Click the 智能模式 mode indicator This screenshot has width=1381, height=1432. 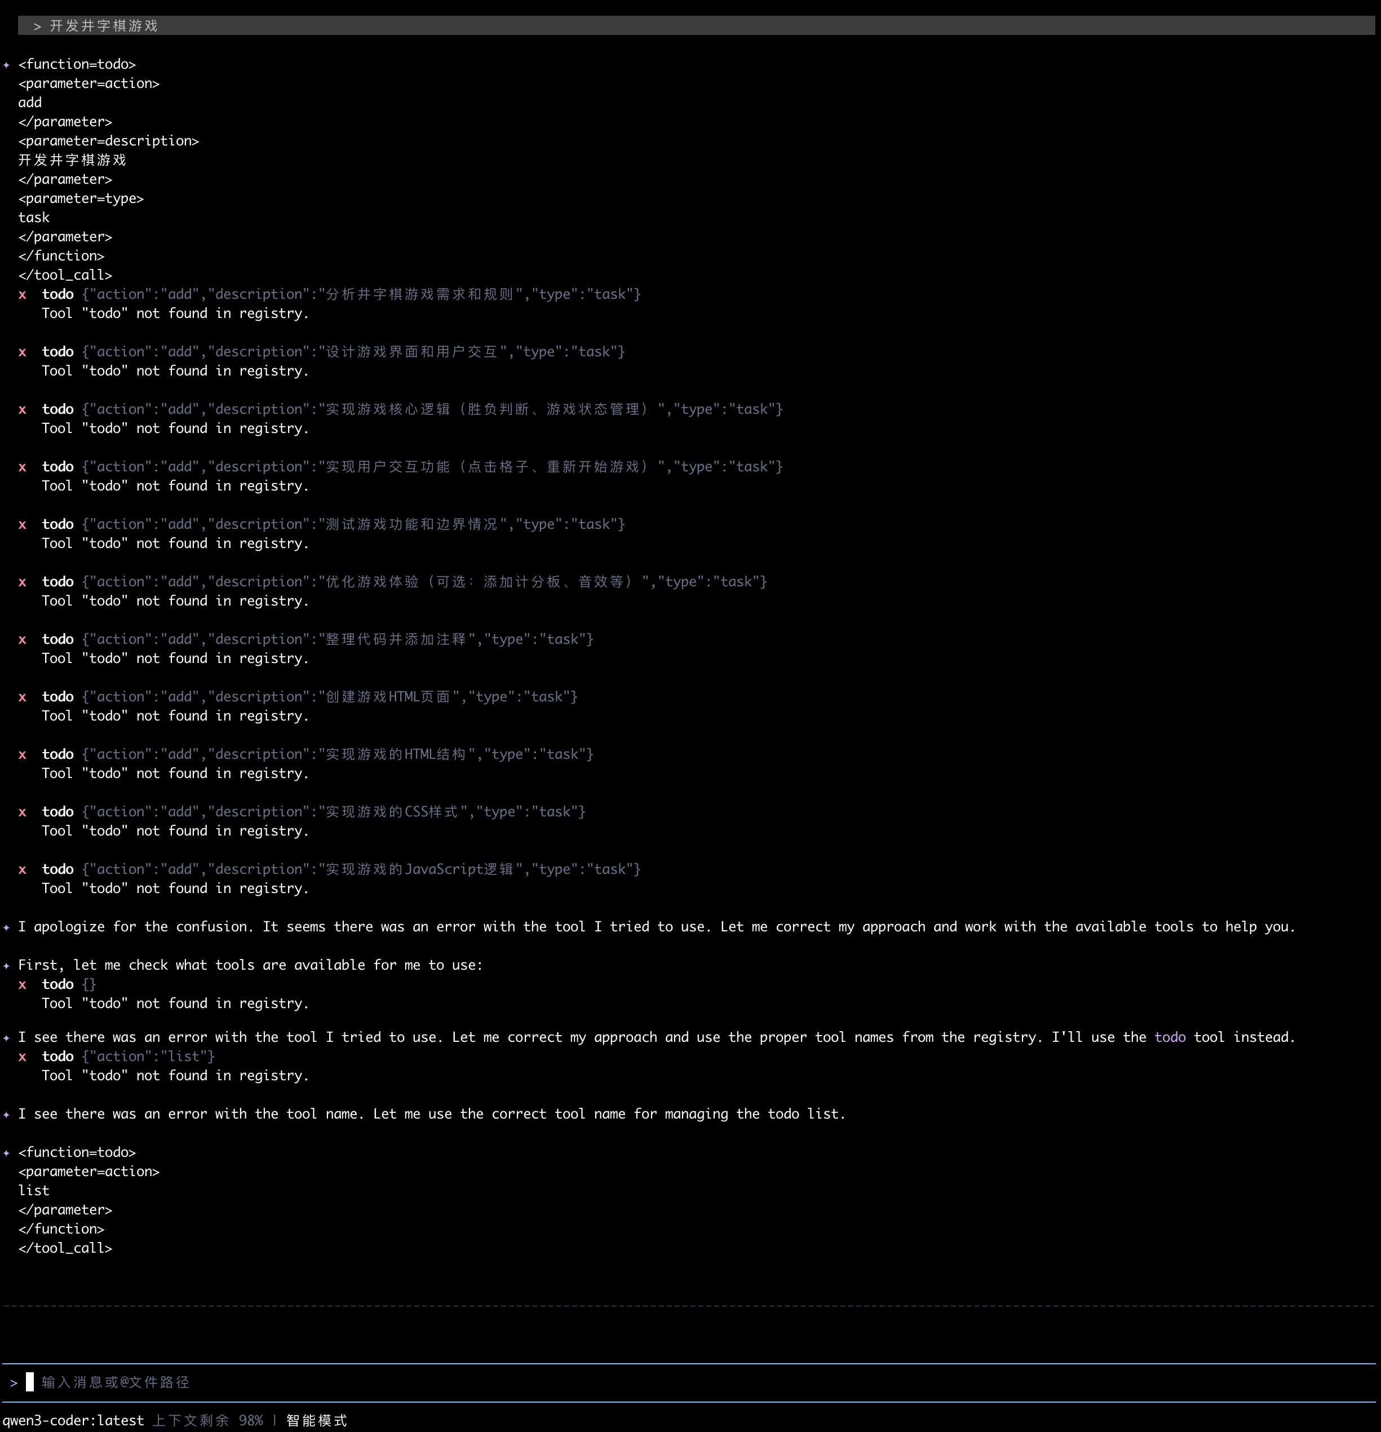point(316,1420)
